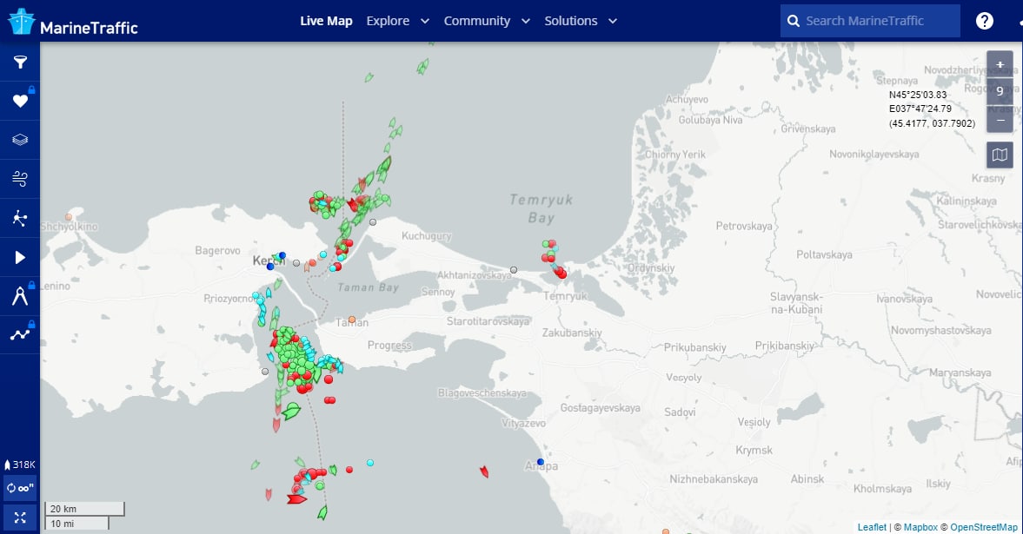Open the vessel filters funnel icon

tap(20, 62)
